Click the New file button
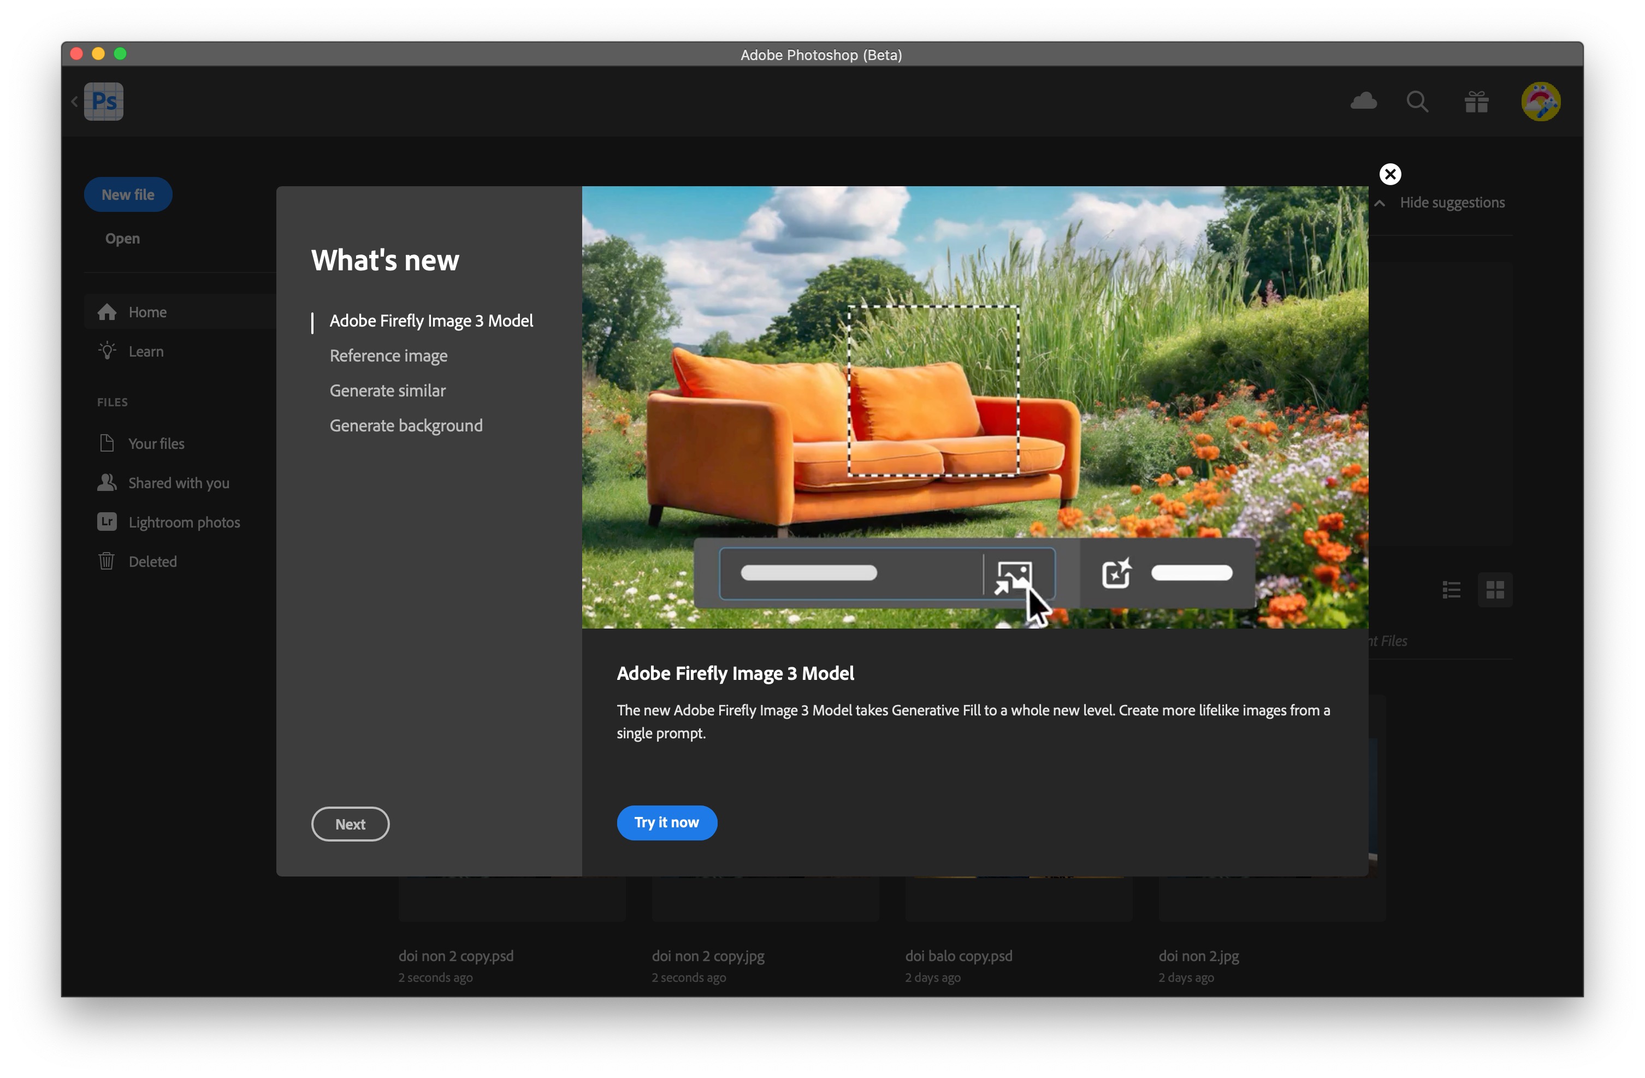This screenshot has width=1645, height=1078. click(128, 195)
